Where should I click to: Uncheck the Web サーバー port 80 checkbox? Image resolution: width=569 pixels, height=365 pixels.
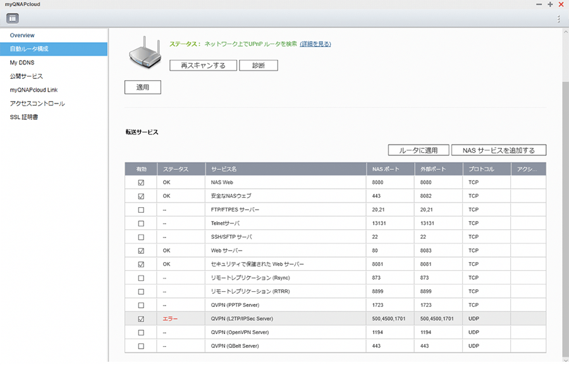141,251
